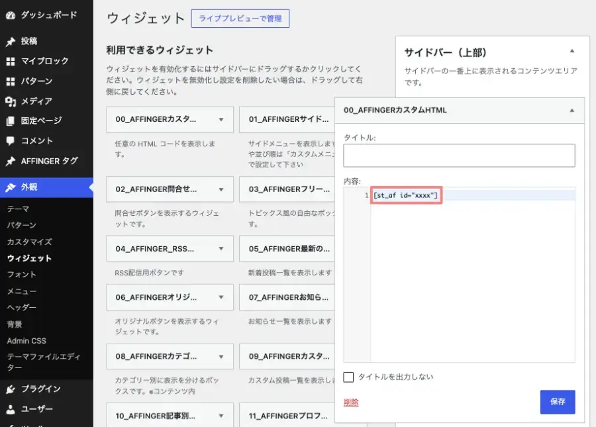
Task: Click the grid icon beside パターン in the main sidebar
Action: tap(10, 81)
